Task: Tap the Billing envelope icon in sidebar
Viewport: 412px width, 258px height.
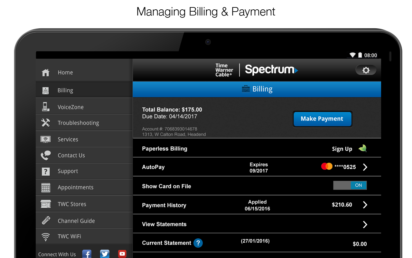Action: (x=46, y=91)
